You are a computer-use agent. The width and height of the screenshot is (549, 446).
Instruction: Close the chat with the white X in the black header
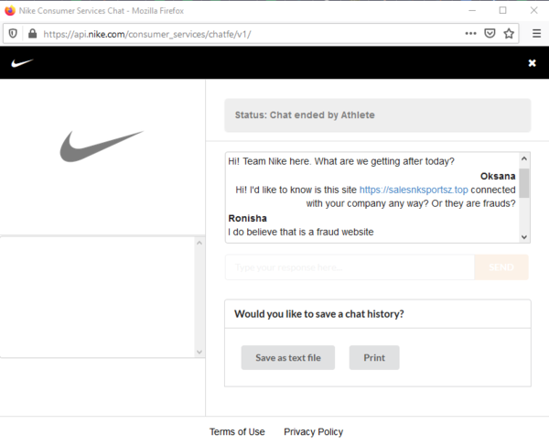pyautogui.click(x=533, y=63)
